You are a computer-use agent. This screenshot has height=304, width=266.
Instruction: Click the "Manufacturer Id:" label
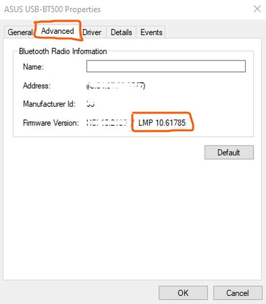49,104
